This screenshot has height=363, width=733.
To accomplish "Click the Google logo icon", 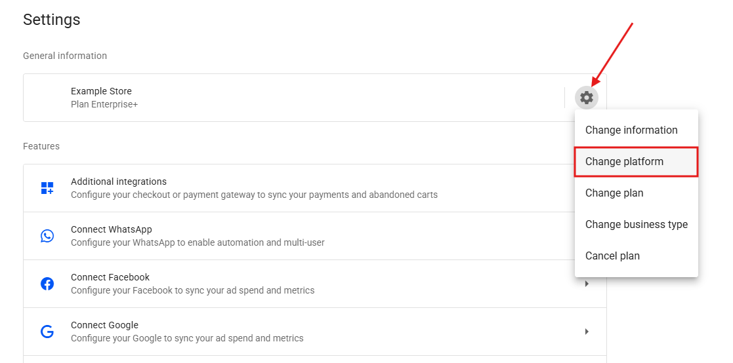I will tap(47, 332).
